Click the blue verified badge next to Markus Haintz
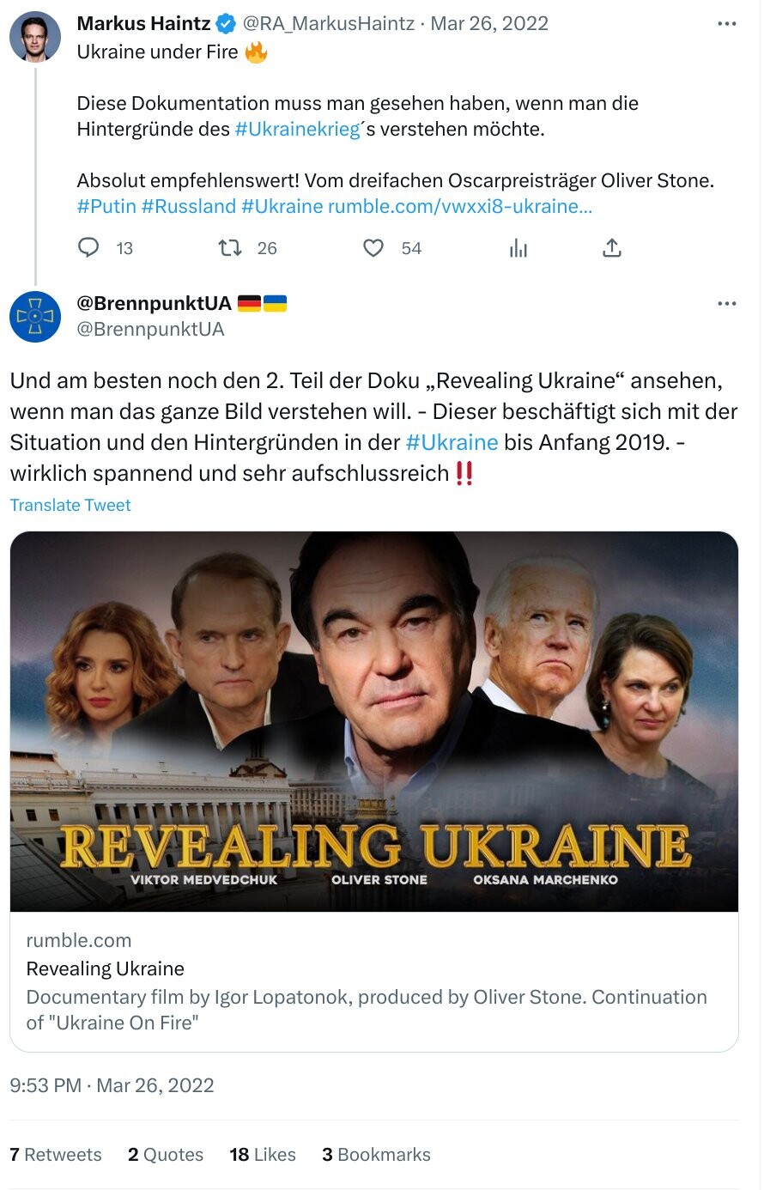Viewport: 764px width, 1190px height. [x=225, y=23]
